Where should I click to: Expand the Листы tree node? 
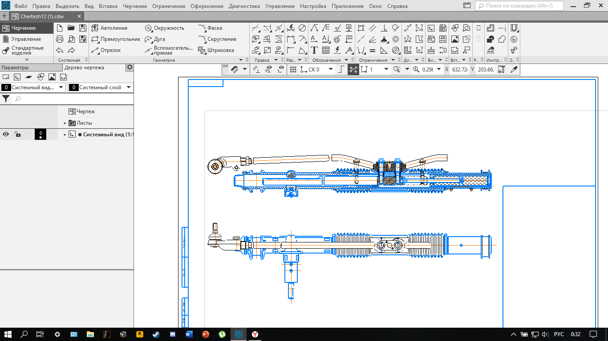click(x=65, y=123)
